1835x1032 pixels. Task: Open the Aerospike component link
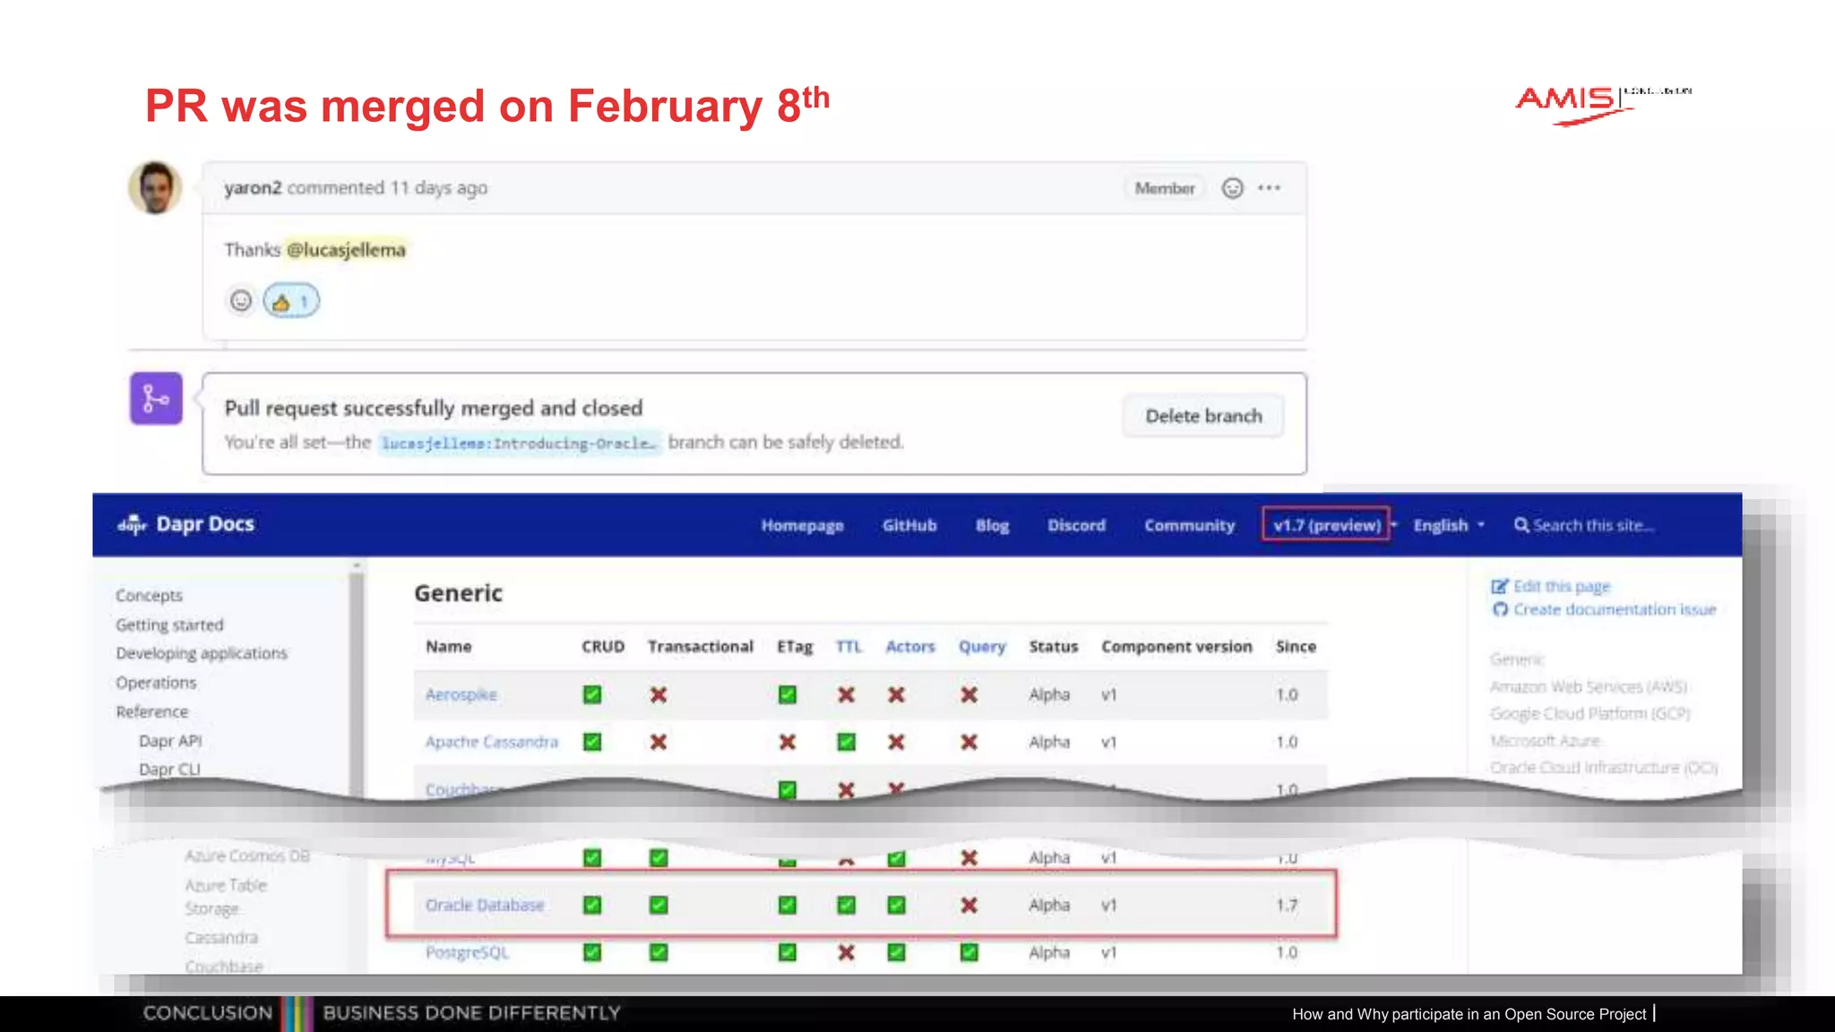point(461,695)
